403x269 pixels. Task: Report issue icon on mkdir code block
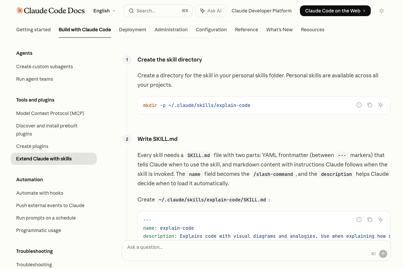[x=359, y=105]
